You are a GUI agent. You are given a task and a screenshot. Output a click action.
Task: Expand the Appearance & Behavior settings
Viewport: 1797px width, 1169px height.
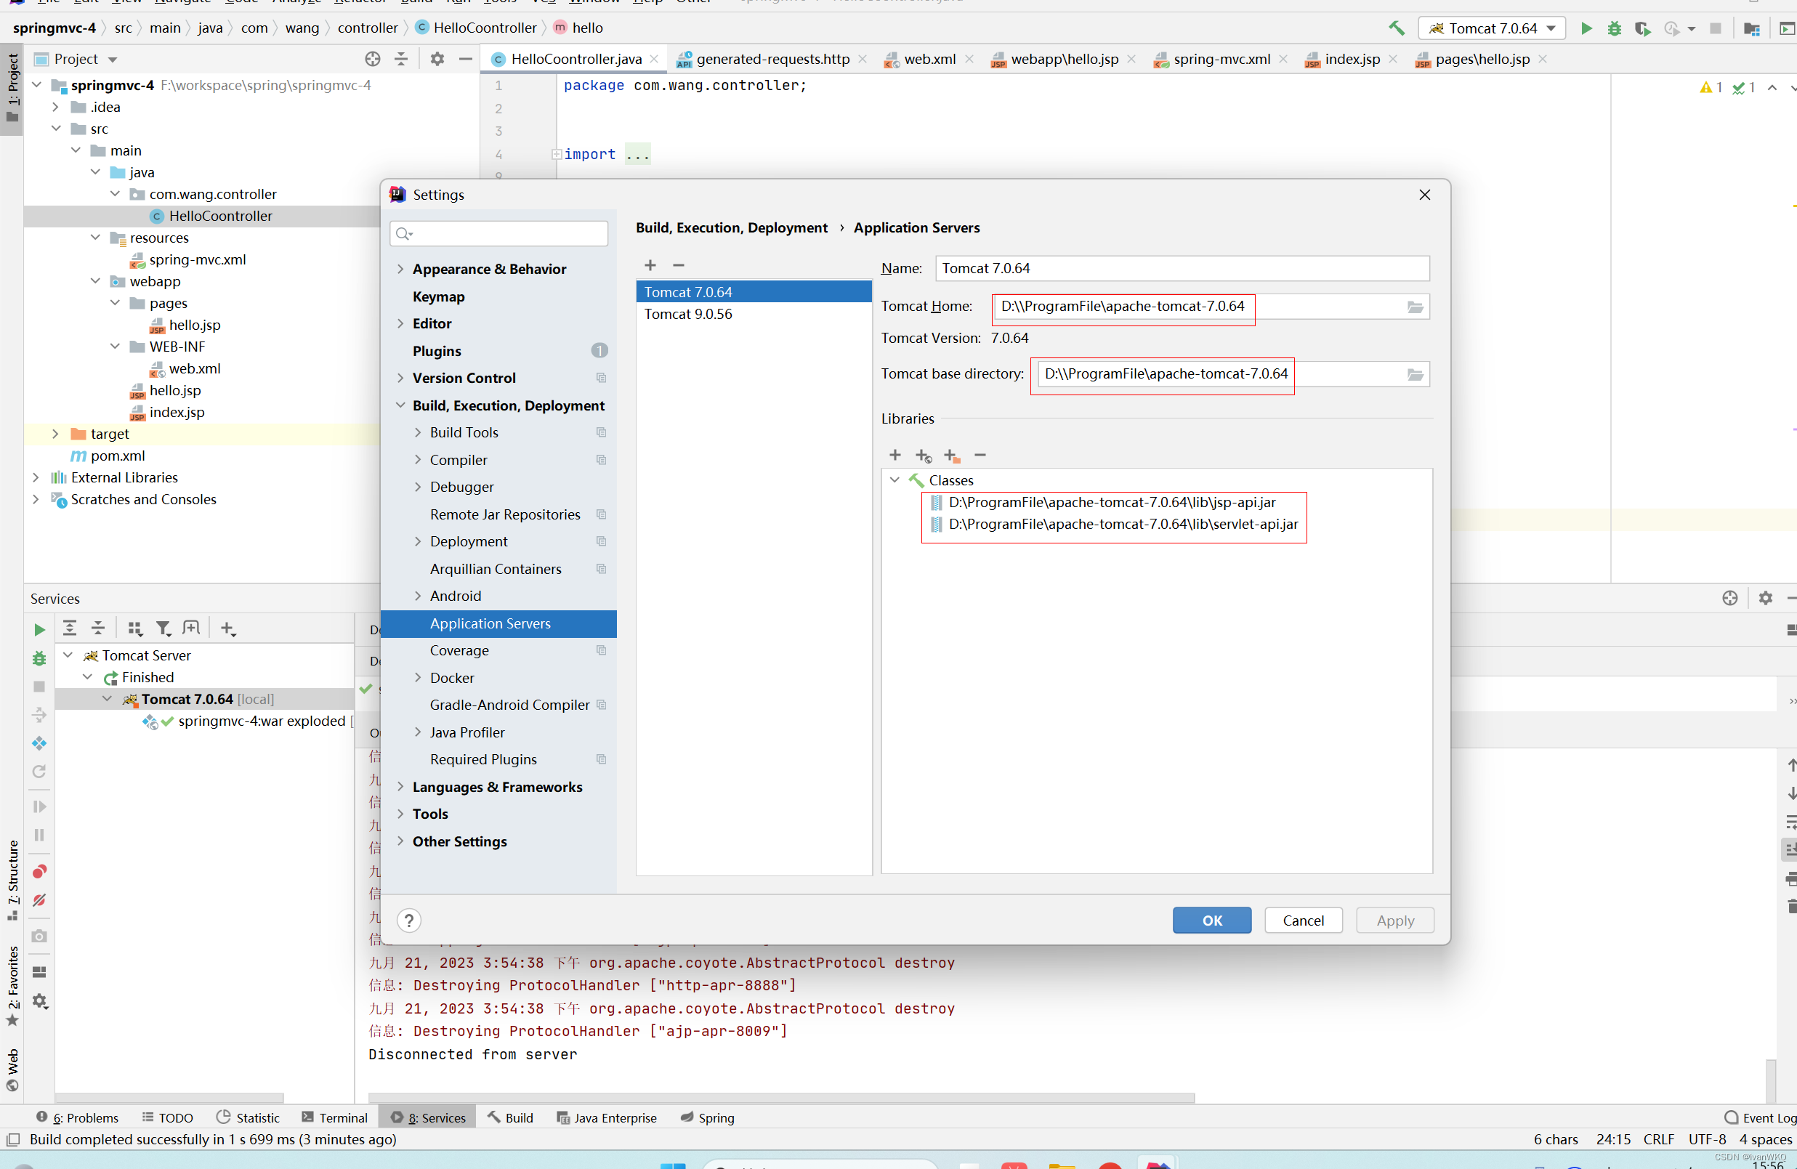400,269
